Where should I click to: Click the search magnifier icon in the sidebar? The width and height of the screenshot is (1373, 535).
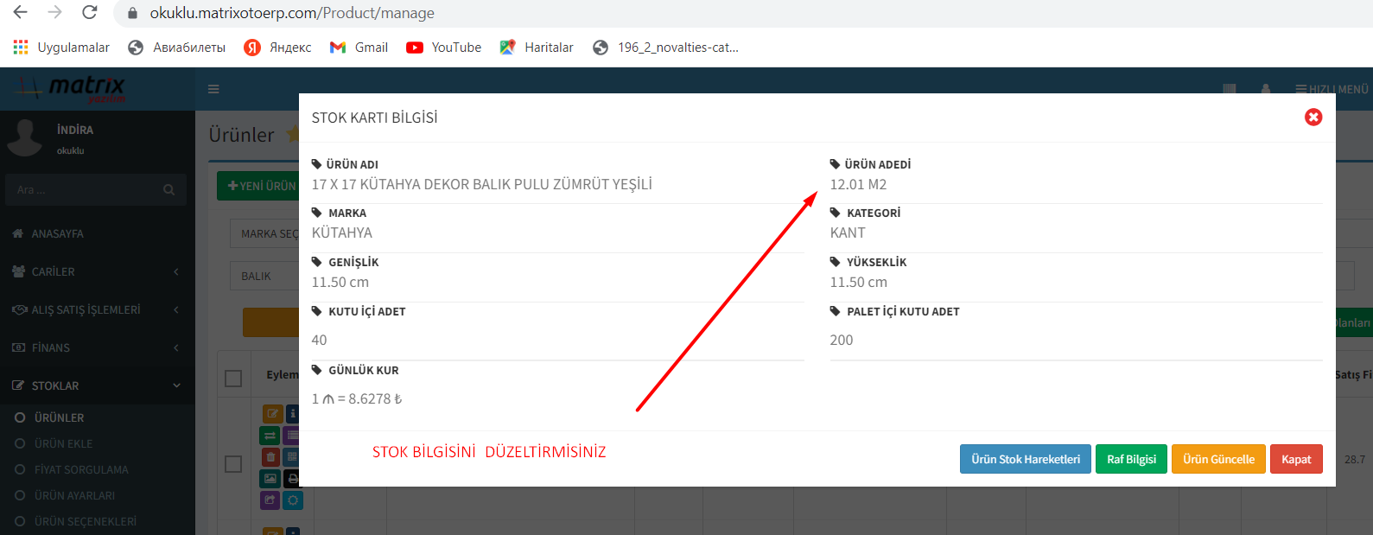[x=168, y=190]
